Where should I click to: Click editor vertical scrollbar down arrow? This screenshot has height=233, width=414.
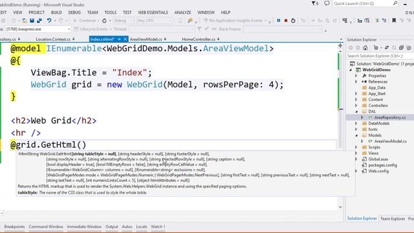coord(340,207)
